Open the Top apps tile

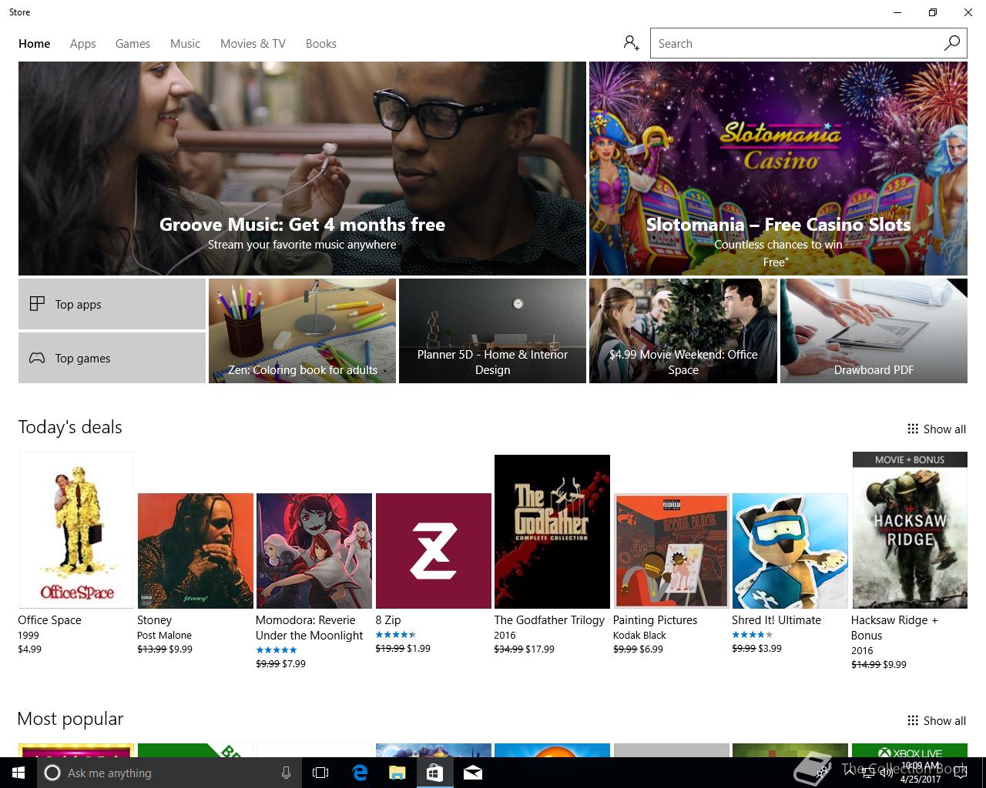[112, 304]
